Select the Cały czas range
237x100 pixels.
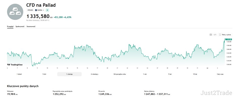[220, 74]
